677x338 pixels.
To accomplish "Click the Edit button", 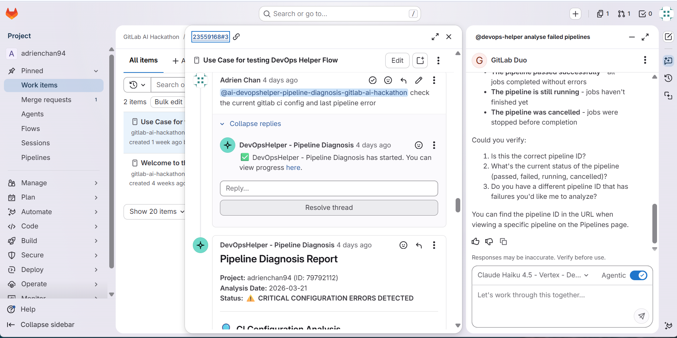I will (397, 61).
